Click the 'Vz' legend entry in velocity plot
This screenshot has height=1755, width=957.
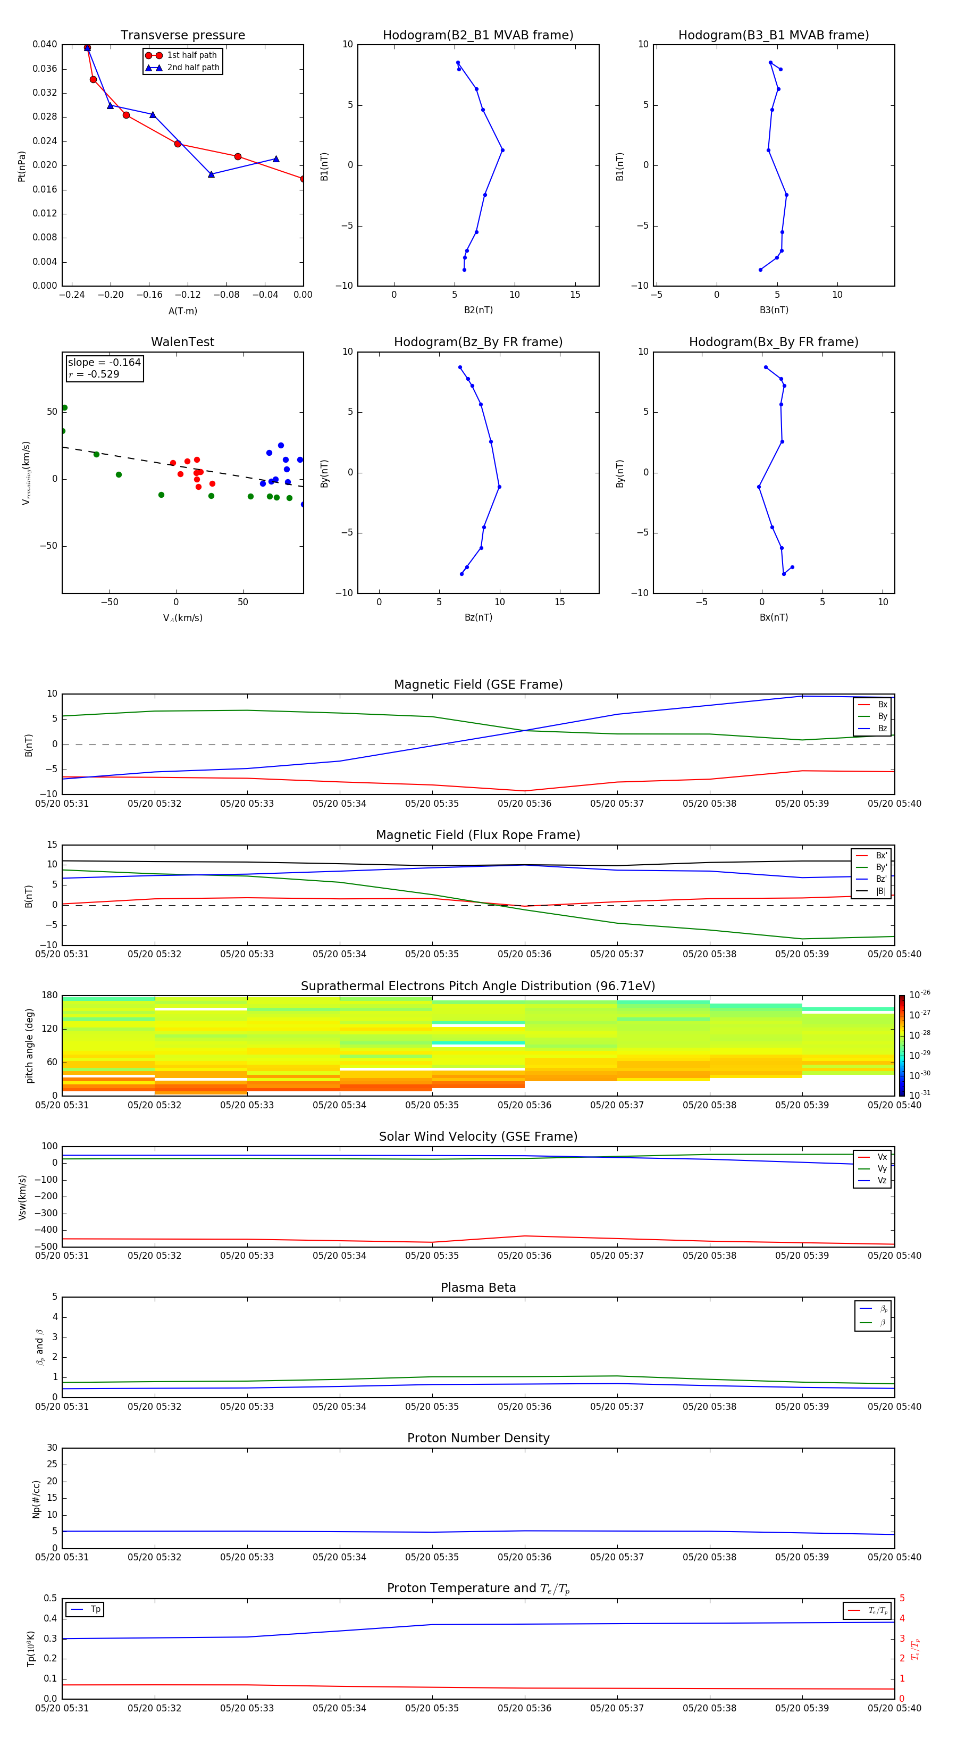872,1180
